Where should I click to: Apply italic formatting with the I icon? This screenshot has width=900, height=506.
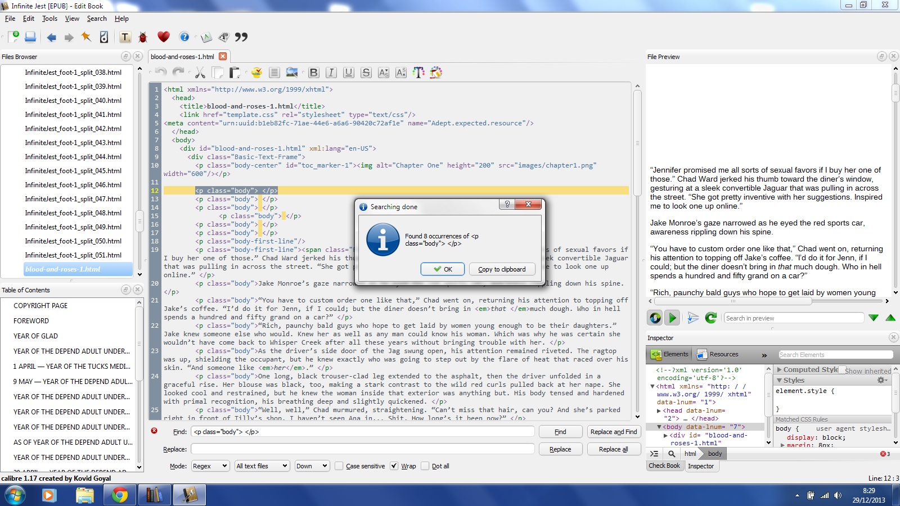click(x=331, y=73)
